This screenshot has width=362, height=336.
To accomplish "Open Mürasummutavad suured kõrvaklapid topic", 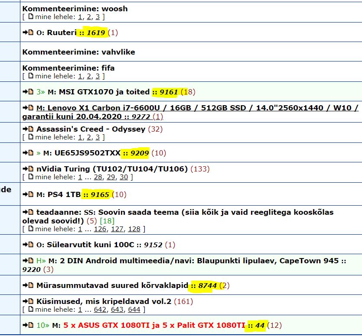I will tap(127, 285).
